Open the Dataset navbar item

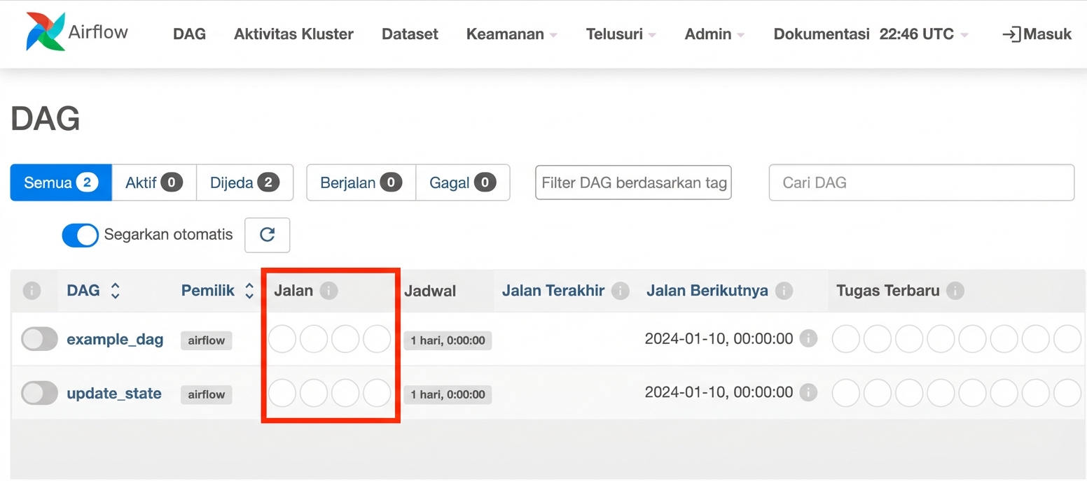410,34
